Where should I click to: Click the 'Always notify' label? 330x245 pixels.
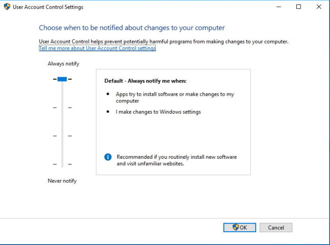64,64
